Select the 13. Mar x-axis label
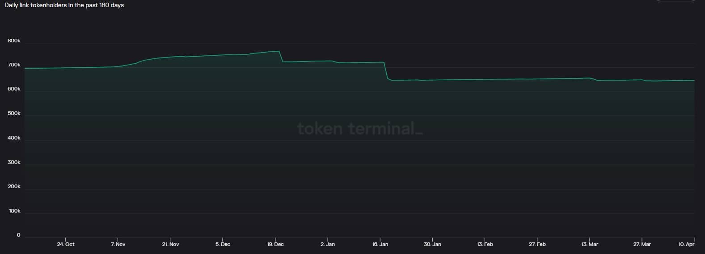This screenshot has width=705, height=254. click(x=590, y=245)
